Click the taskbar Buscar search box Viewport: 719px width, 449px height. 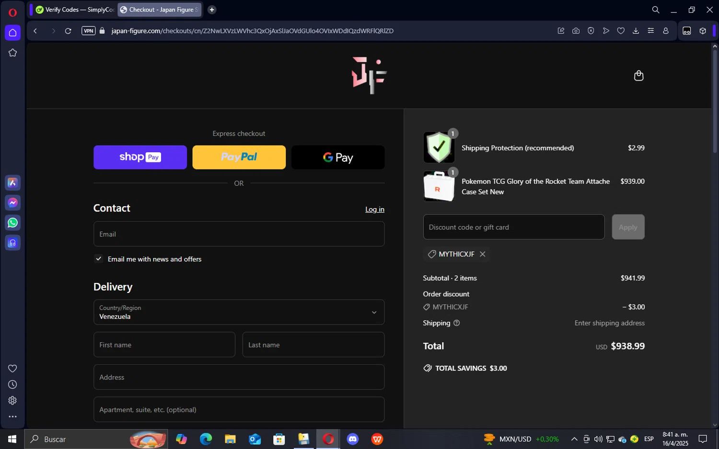pos(96,439)
